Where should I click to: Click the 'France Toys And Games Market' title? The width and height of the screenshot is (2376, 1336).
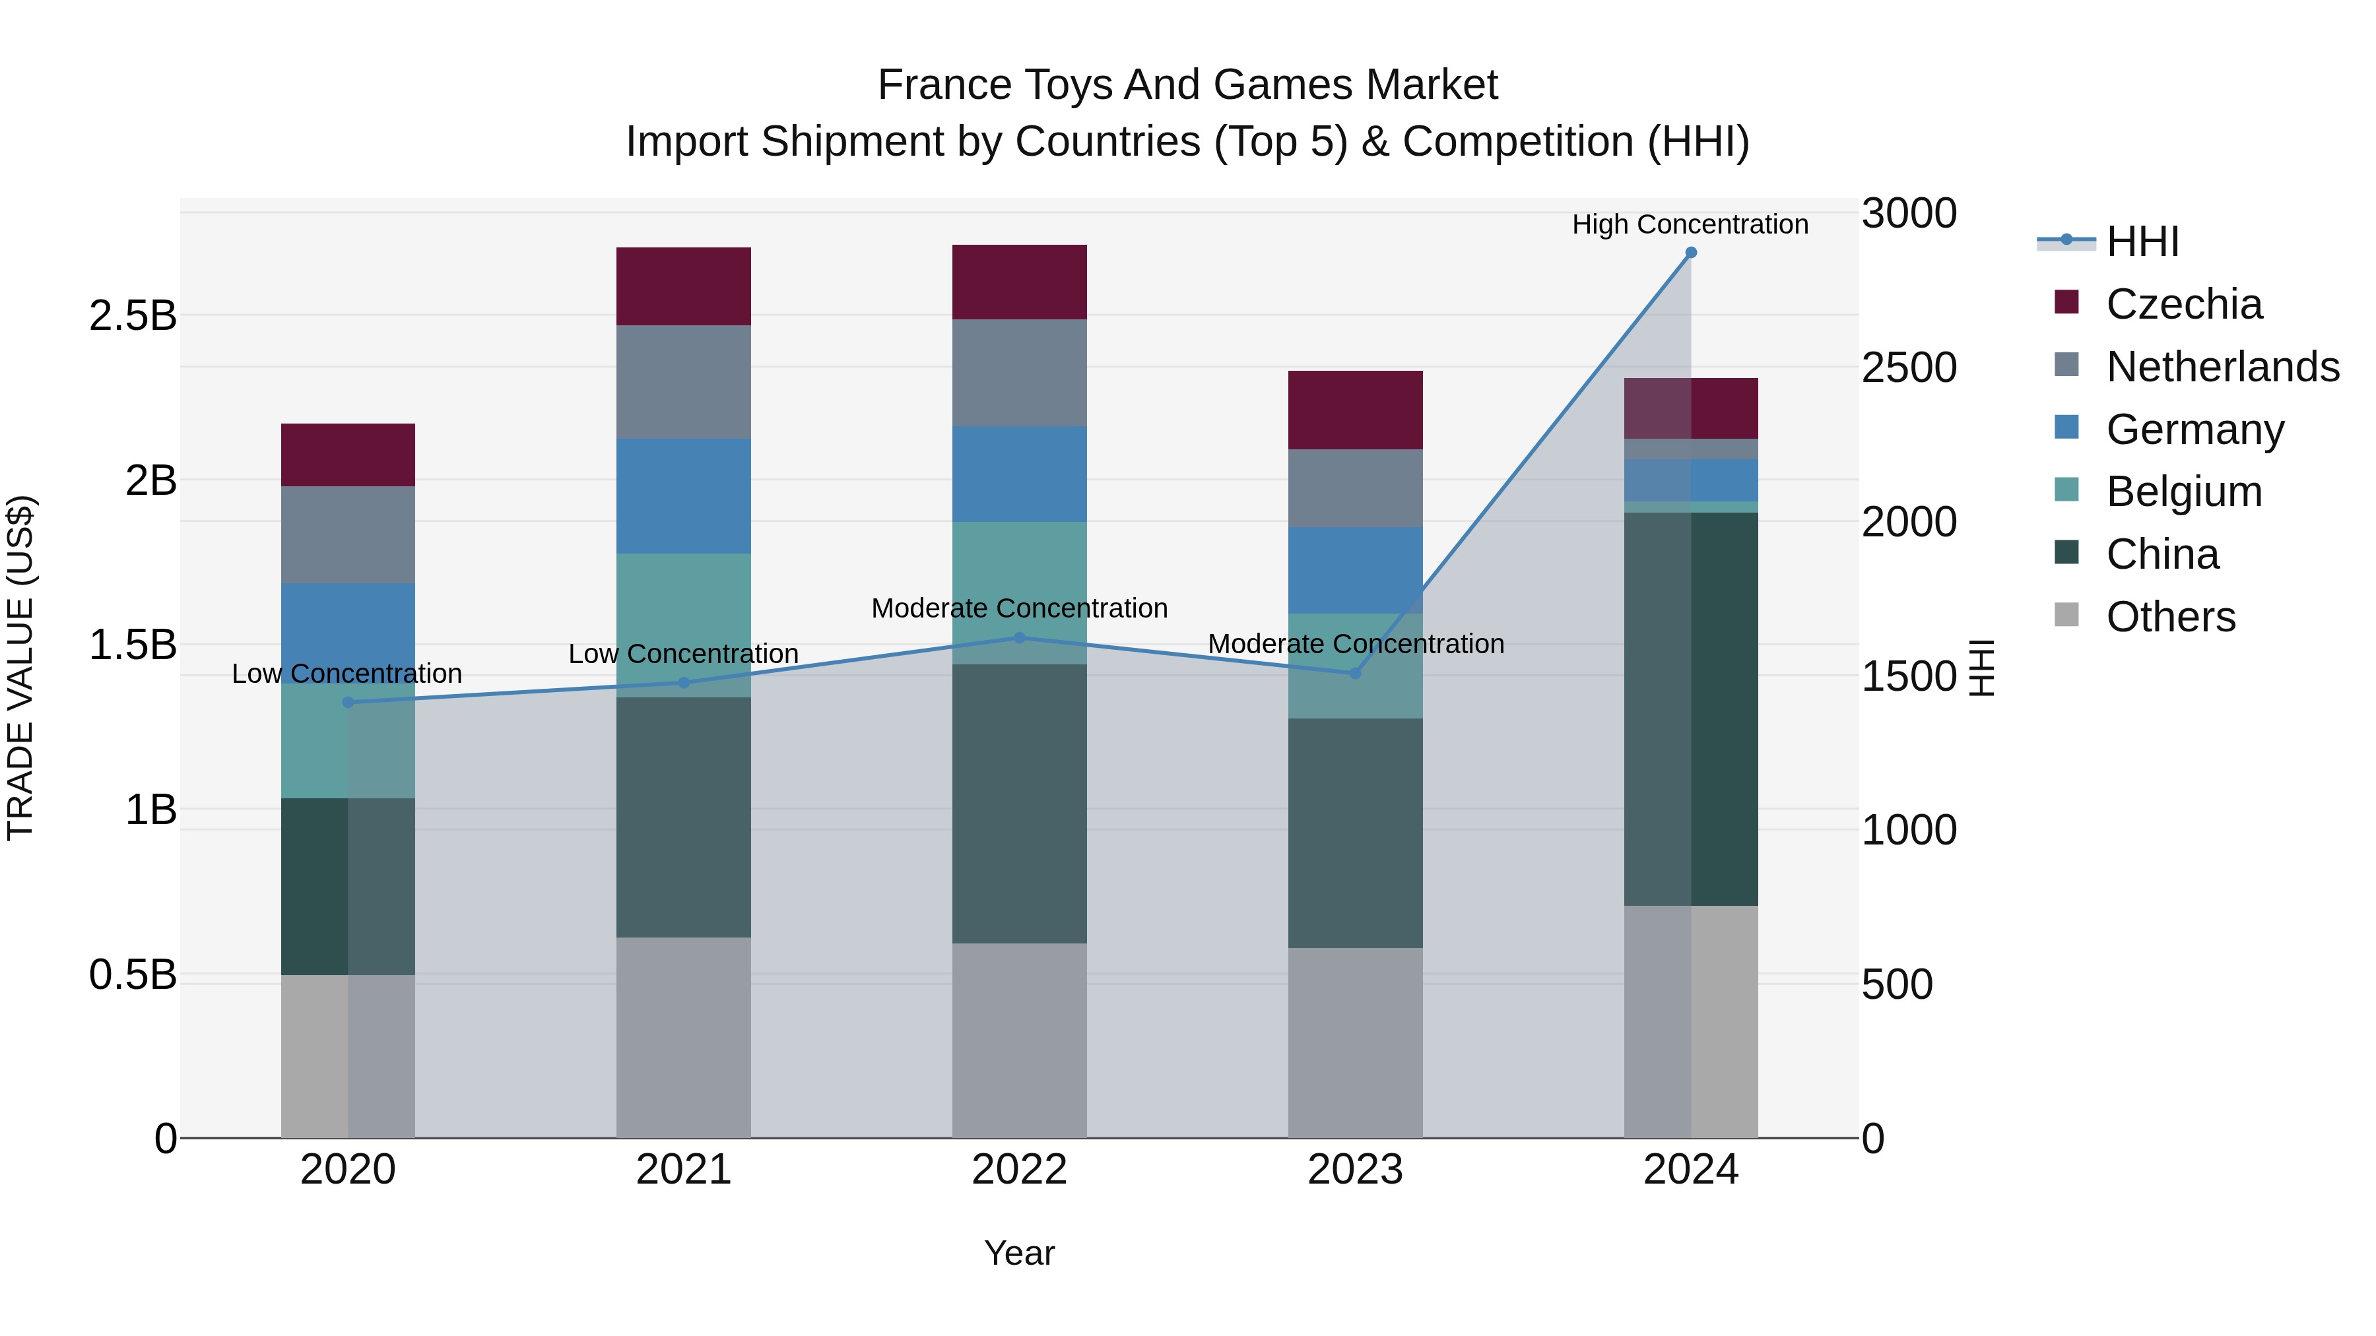pyautogui.click(x=1188, y=85)
